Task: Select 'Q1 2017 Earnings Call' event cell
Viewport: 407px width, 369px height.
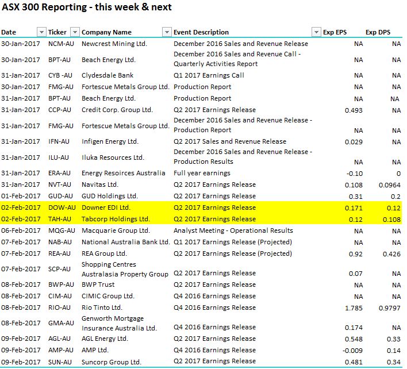Action: (209, 75)
